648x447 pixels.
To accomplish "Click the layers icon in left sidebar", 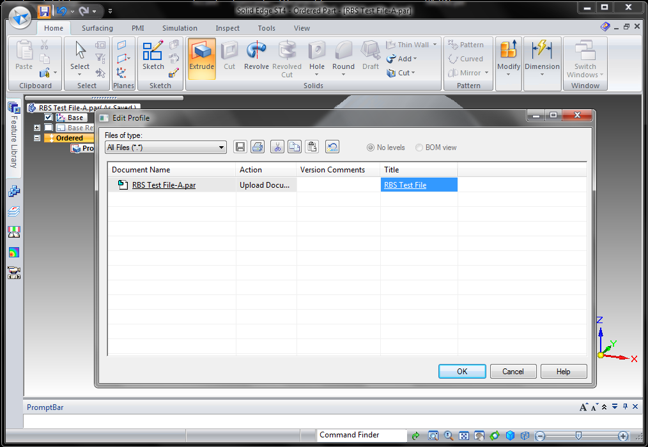I will 13,211.
